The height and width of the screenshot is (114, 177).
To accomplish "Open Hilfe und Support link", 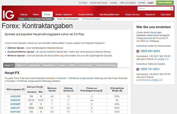I will point(128,3).
